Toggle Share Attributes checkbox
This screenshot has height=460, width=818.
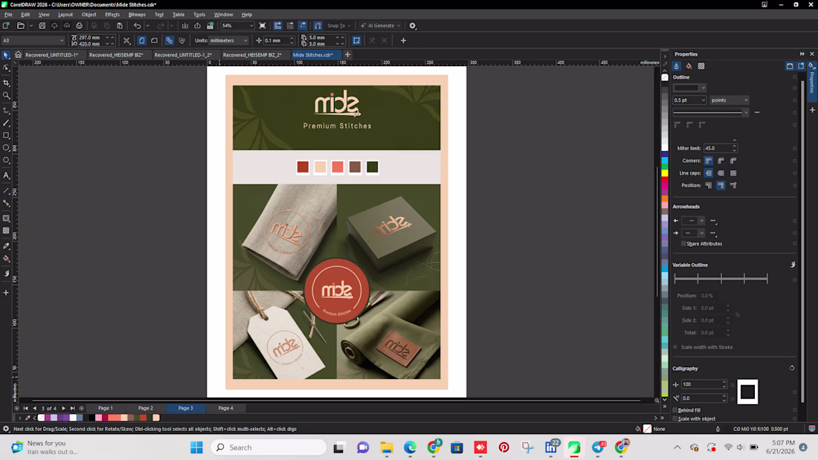tap(683, 244)
